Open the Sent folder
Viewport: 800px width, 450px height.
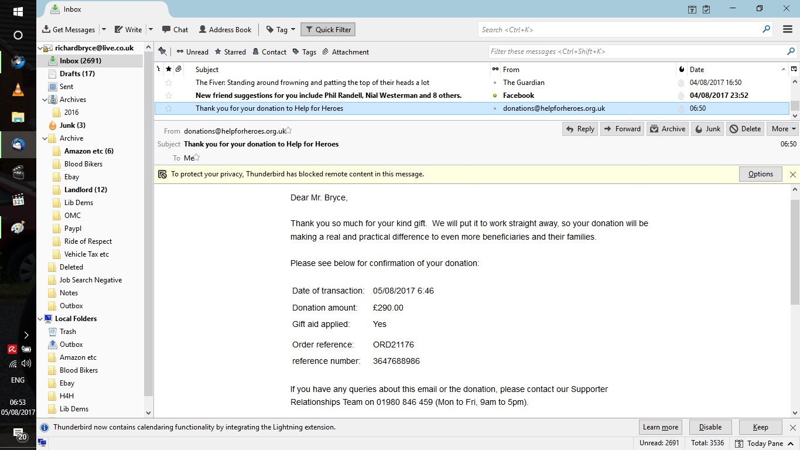[x=66, y=87]
